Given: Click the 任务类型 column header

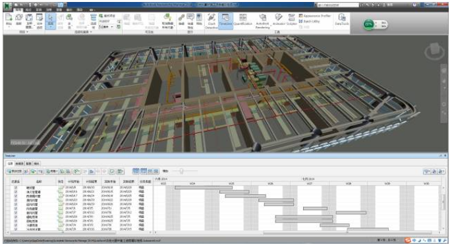Looking at the screenshot, I should [145, 182].
